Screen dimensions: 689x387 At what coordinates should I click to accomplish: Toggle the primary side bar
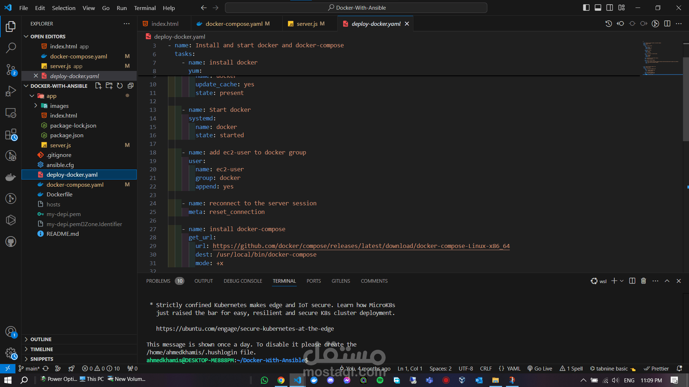(586, 8)
